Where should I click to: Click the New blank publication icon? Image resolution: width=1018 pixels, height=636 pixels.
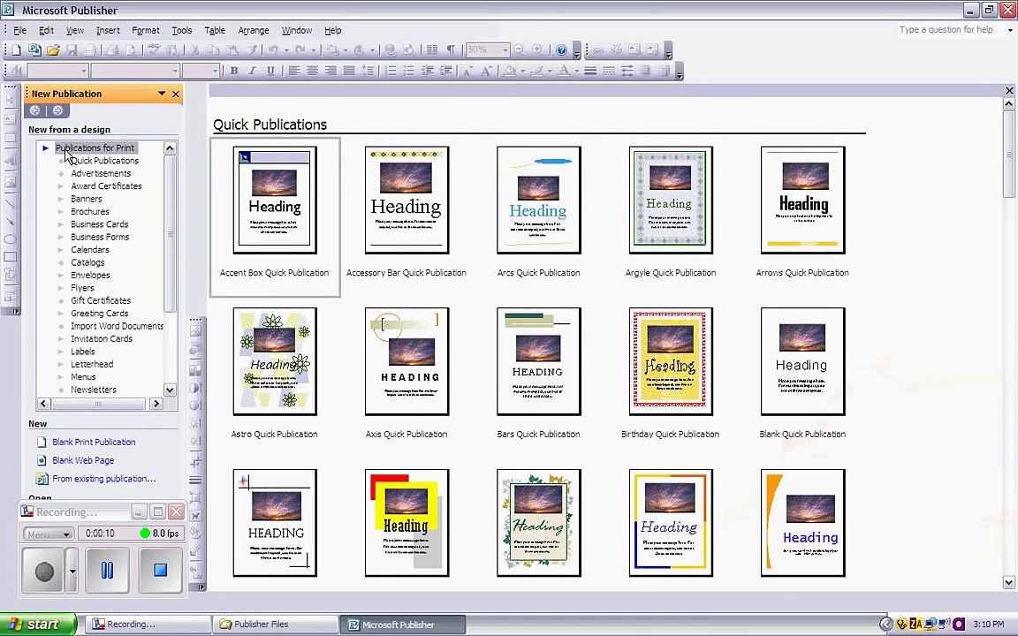point(16,50)
